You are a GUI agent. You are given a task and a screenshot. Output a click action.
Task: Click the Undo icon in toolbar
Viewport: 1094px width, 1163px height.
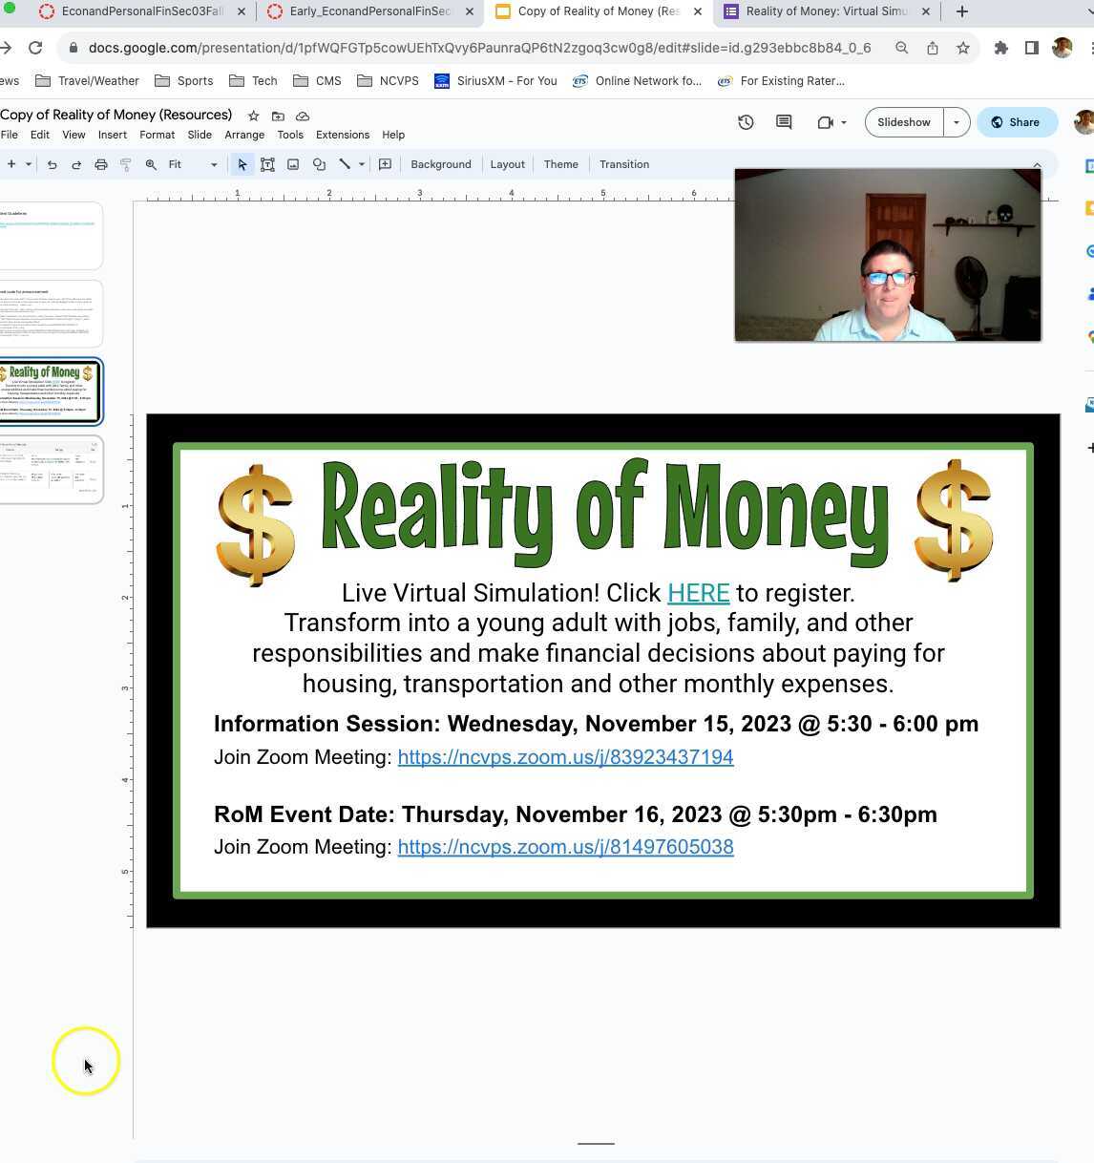[x=52, y=164]
